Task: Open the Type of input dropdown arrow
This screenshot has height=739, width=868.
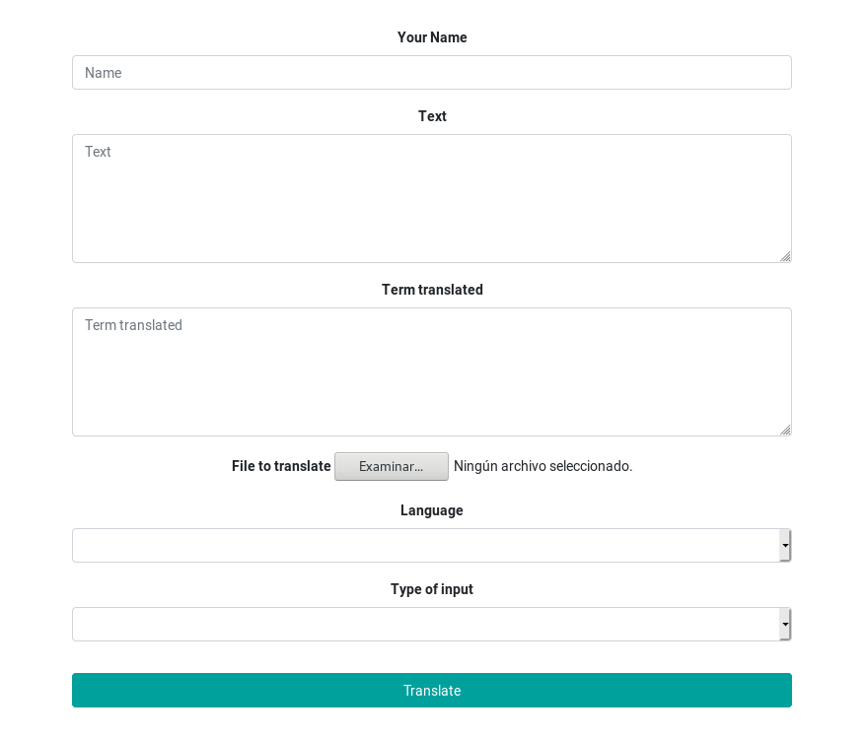Action: click(785, 624)
